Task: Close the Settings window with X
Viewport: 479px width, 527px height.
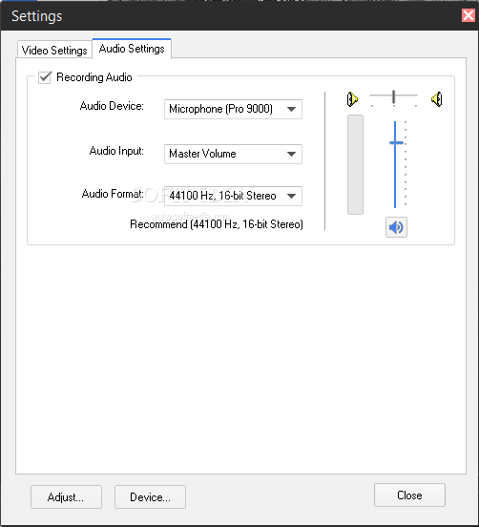Action: 469,15
